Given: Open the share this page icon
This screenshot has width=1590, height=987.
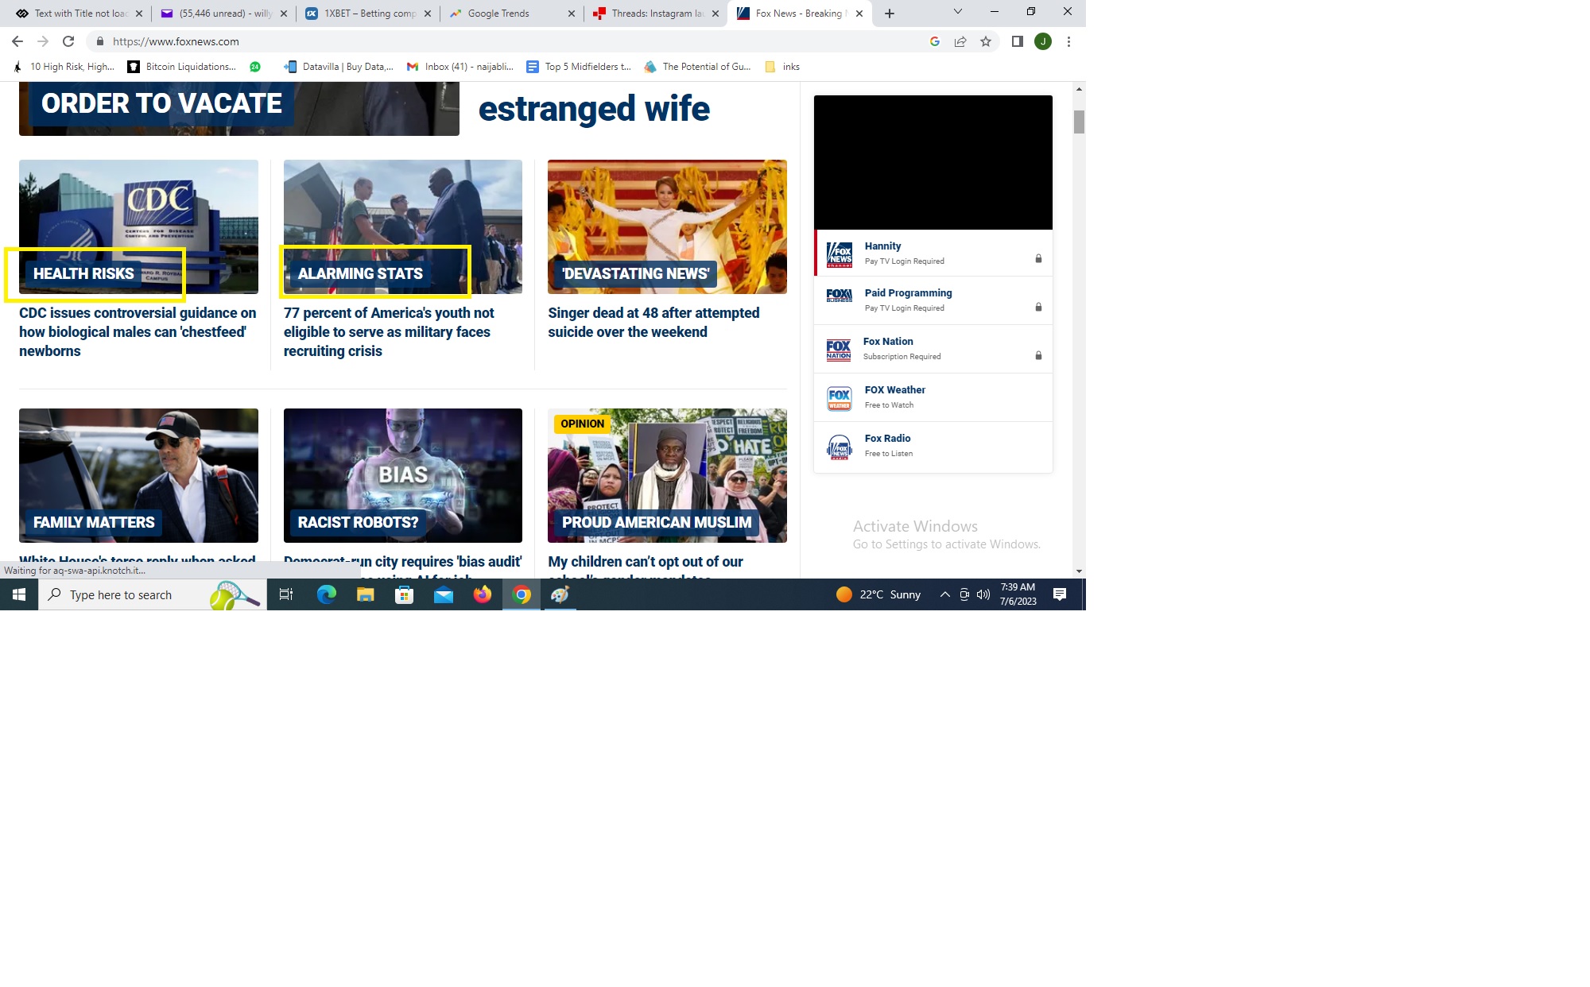Looking at the screenshot, I should pos(960,41).
